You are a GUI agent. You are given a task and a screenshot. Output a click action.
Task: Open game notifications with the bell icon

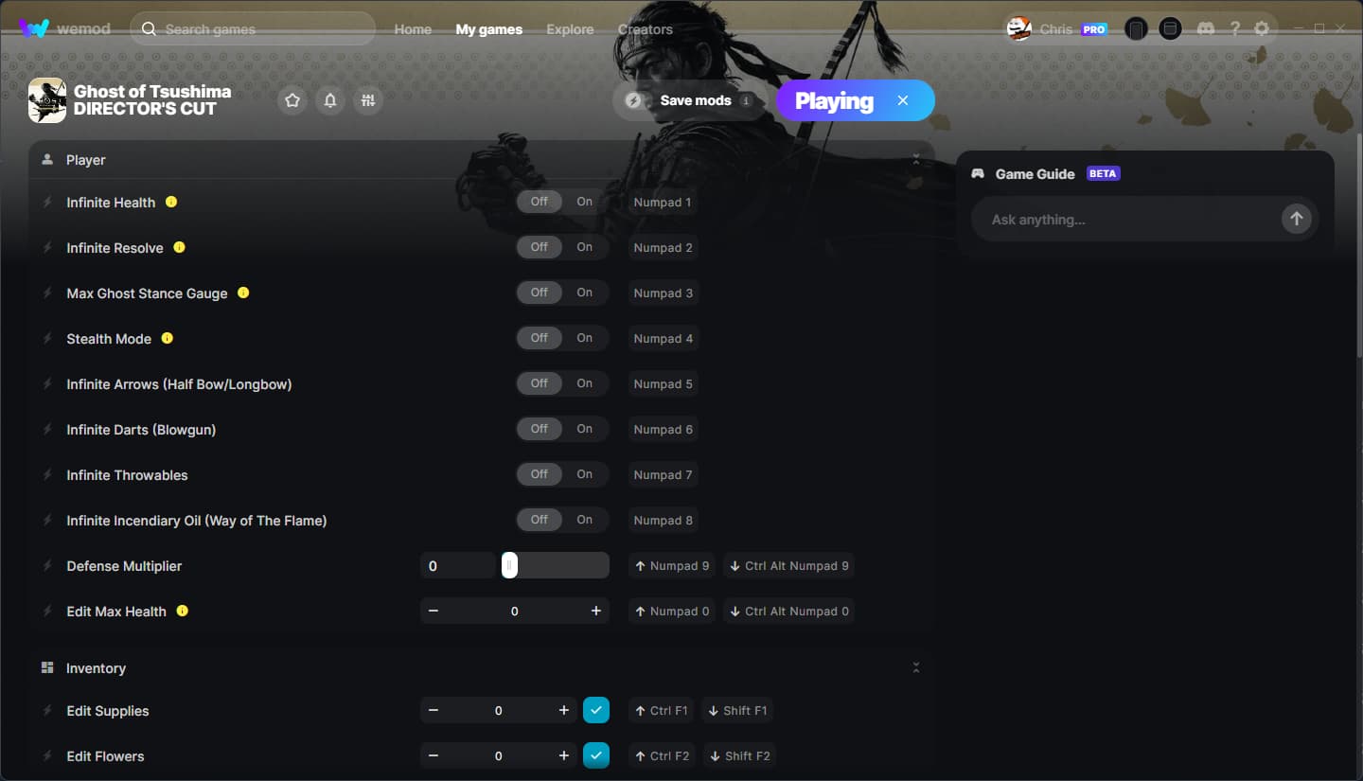click(x=329, y=99)
